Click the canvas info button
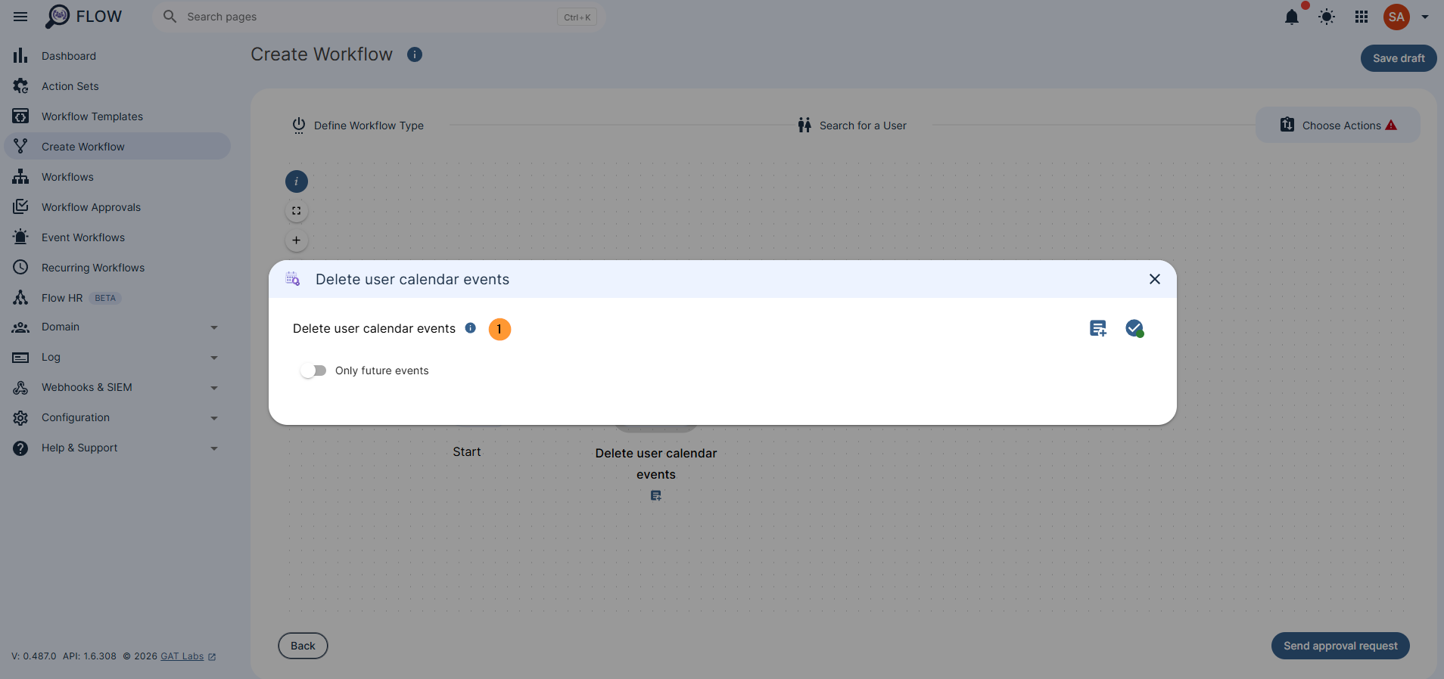The image size is (1444, 679). (x=297, y=181)
